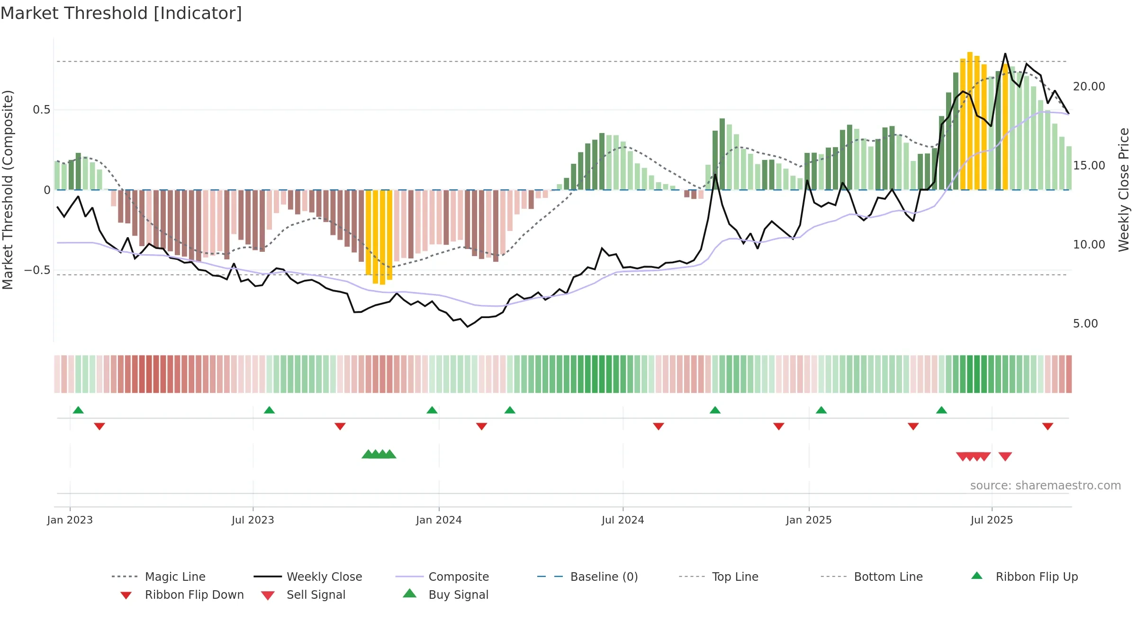The image size is (1137, 639).
Task: Toggle the Ribbon Flip Up legend entry
Action: tap(1024, 577)
